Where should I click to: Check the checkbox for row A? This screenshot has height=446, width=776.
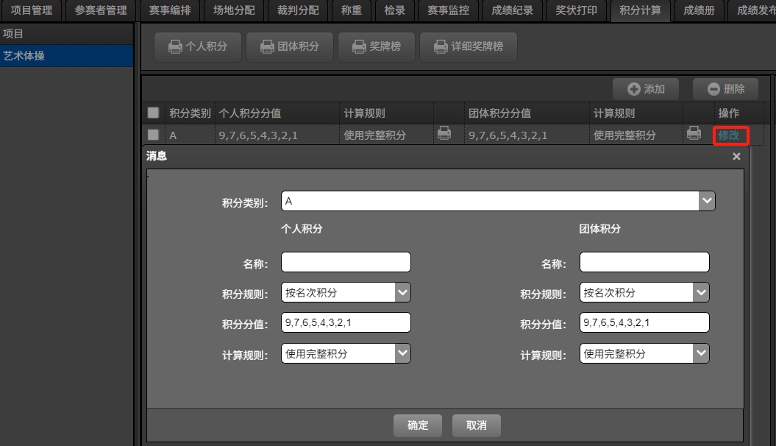coord(153,135)
